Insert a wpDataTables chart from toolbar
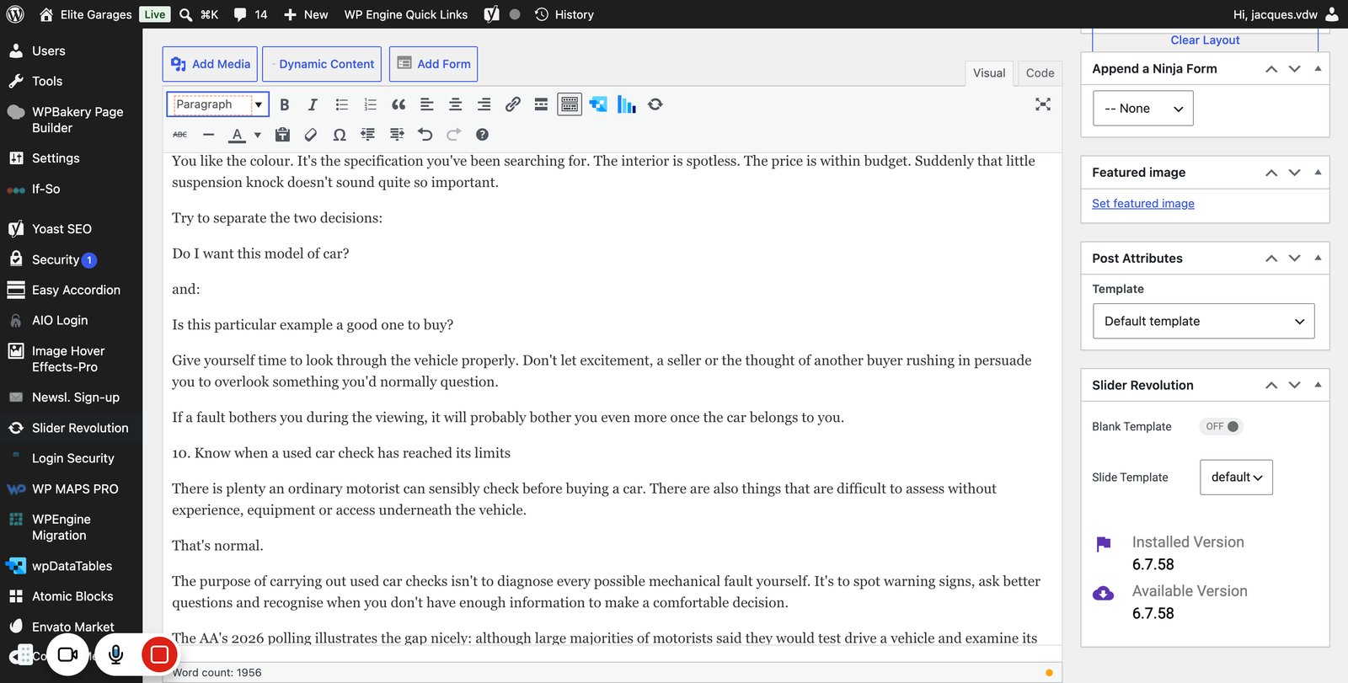1348x683 pixels. (x=626, y=104)
